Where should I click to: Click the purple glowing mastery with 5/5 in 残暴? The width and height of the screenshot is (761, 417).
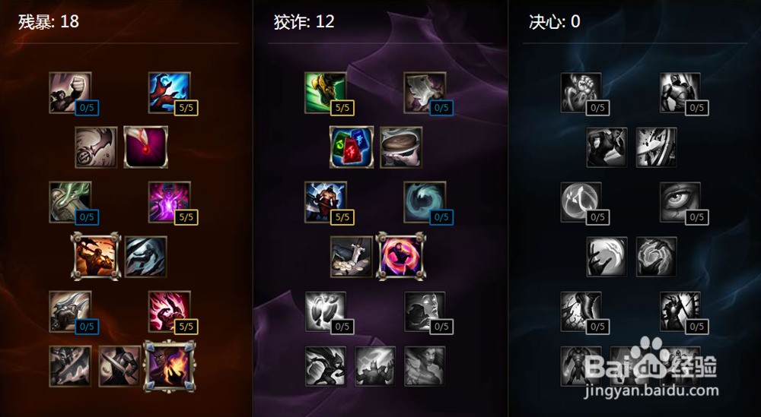coord(170,202)
